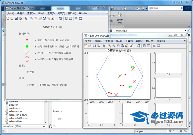Click Save icon in Figure 205 toolbar
The width and height of the screenshot is (193, 135).
(16, 18)
